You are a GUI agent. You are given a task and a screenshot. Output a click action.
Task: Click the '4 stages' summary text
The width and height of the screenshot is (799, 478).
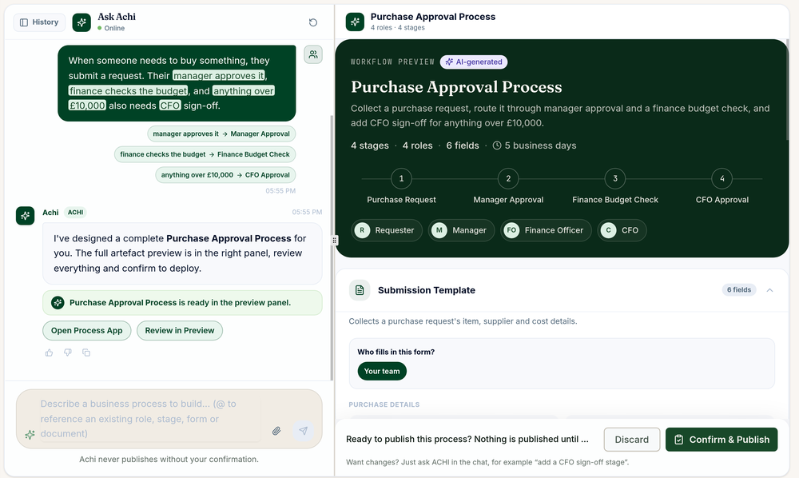tap(369, 145)
